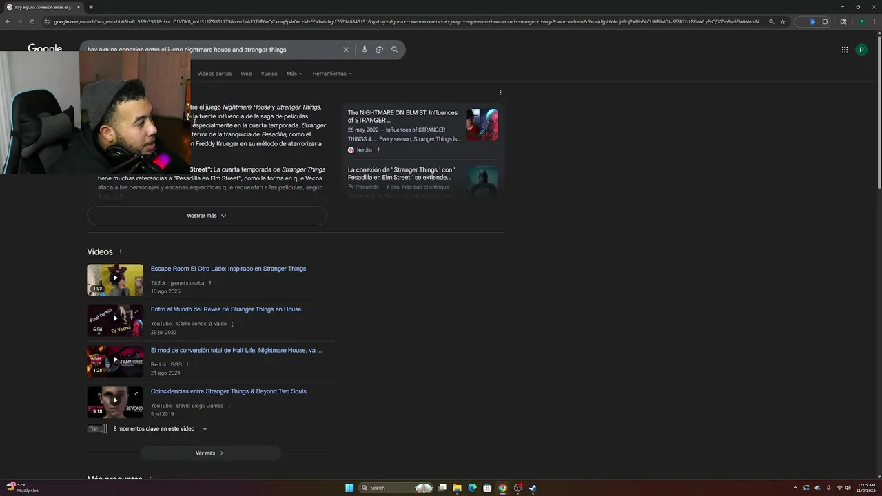Open Chrome profile button in toolbar
The image size is (882, 496).
(x=861, y=21)
